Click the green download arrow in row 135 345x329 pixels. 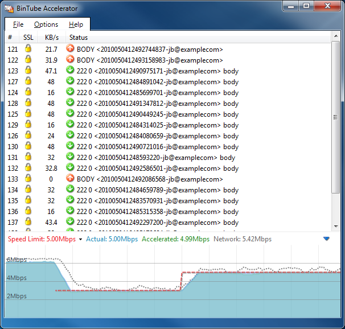70,200
